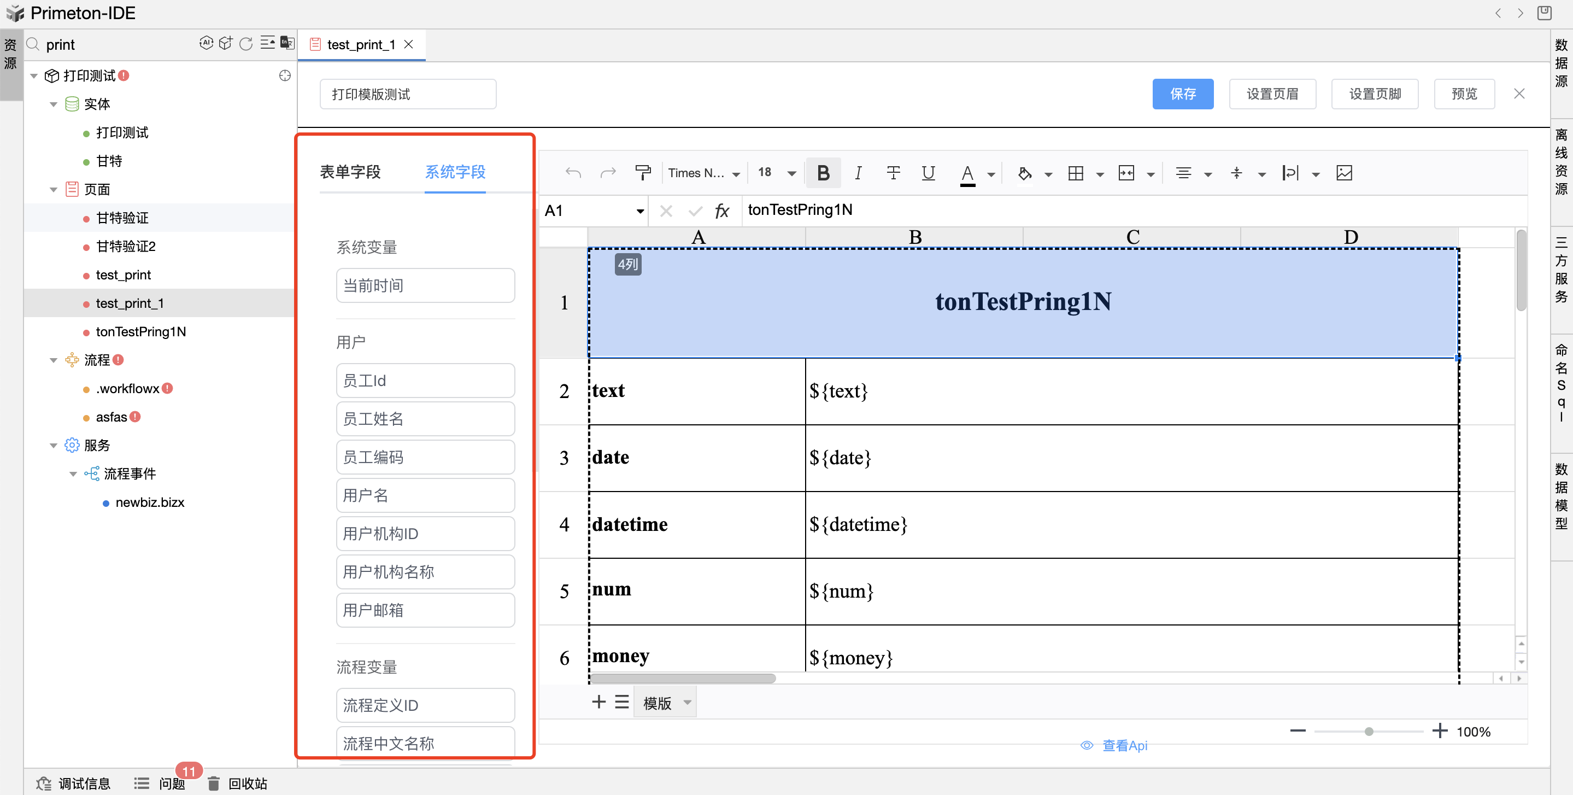1573x795 pixels.
Task: Click the strikethrough formatting icon
Action: (893, 173)
